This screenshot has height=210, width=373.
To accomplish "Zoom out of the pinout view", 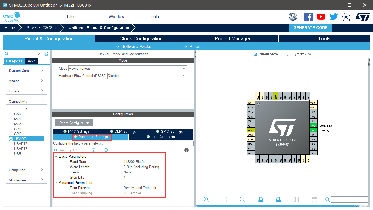I will click(x=242, y=200).
